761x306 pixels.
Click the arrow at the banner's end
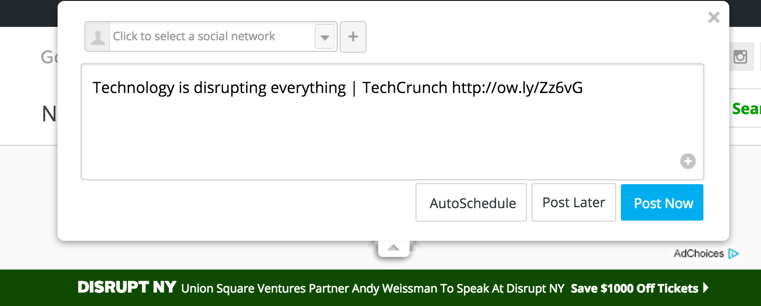pos(706,288)
